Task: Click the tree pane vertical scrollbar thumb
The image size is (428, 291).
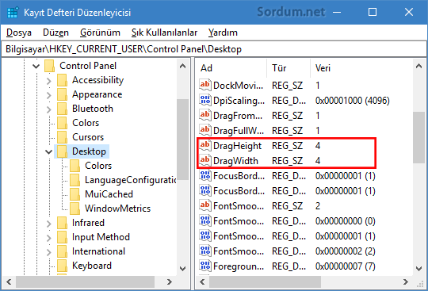Action: click(183, 140)
